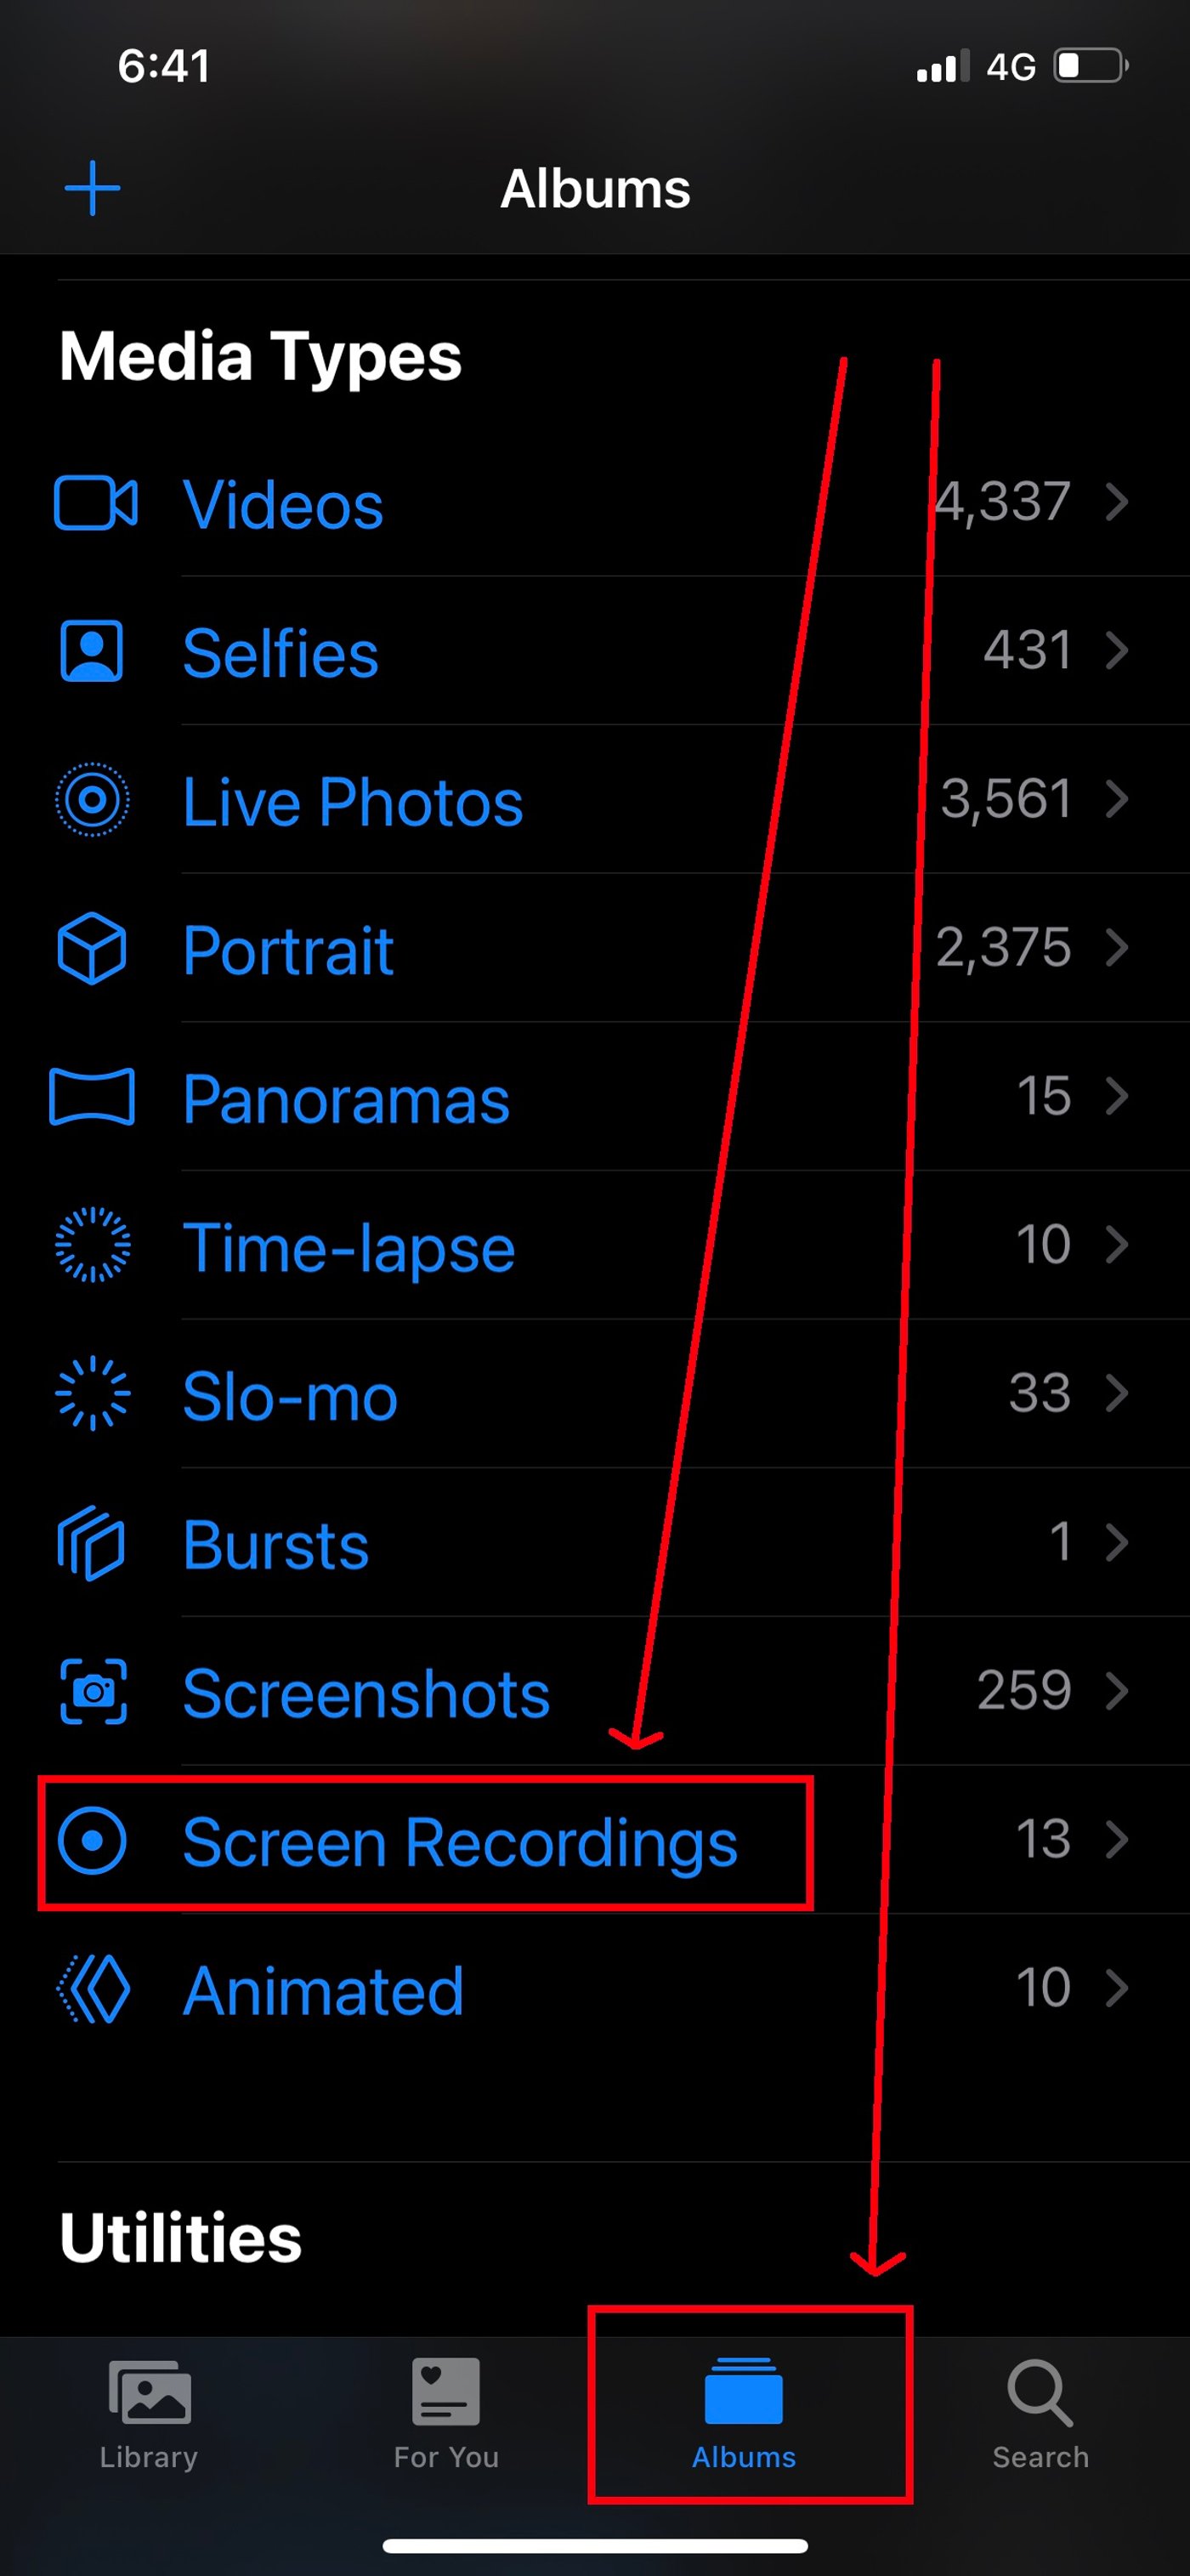
Task: Open the Slo-mo media type
Action: tap(290, 1396)
